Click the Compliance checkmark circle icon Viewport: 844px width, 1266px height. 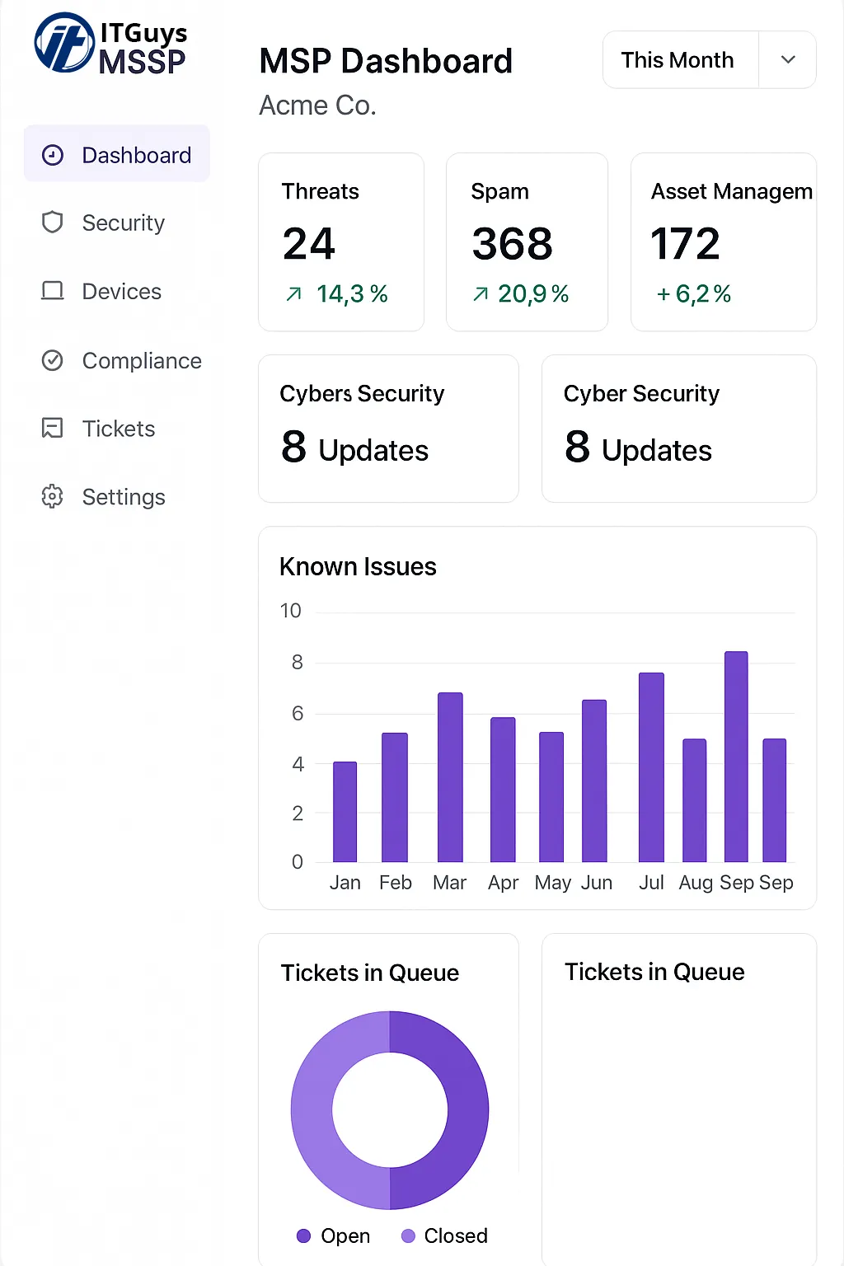tap(53, 360)
